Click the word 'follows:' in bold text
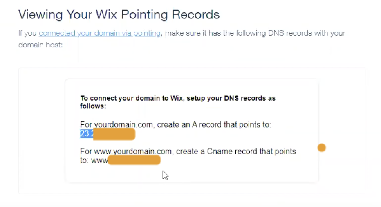Image resolution: width=381 pixels, height=207 pixels. 93,106
